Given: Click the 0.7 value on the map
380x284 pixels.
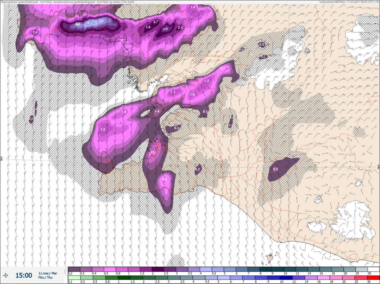Looking at the screenshot, I should [x=223, y=68].
